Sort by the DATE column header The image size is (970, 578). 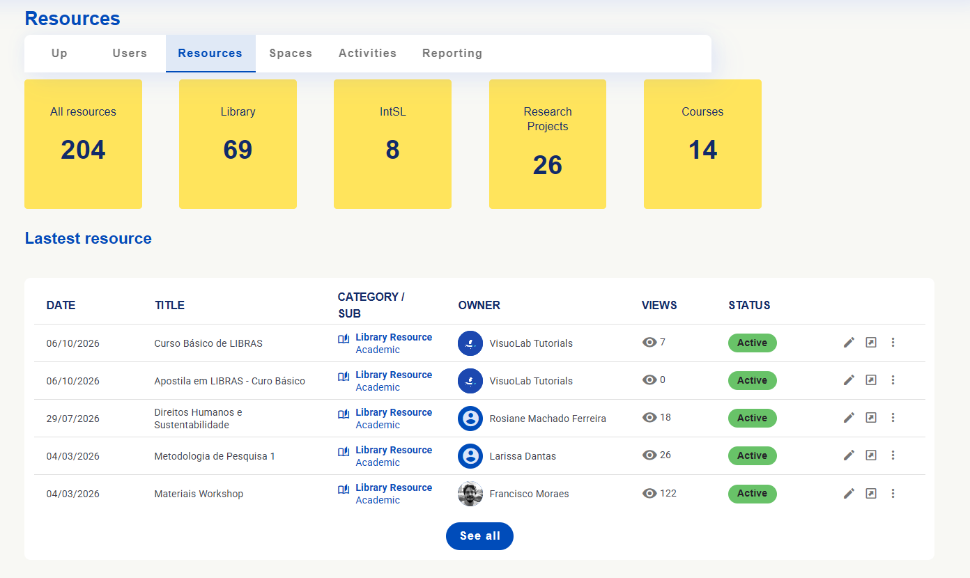pyautogui.click(x=61, y=305)
